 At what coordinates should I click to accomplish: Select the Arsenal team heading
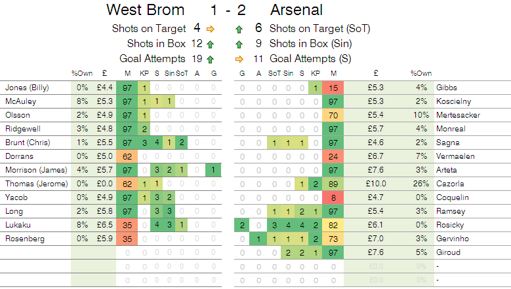[x=296, y=10]
